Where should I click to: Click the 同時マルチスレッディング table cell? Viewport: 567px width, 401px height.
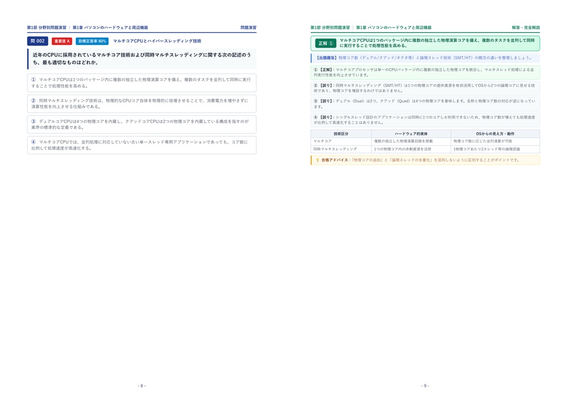click(x=341, y=150)
